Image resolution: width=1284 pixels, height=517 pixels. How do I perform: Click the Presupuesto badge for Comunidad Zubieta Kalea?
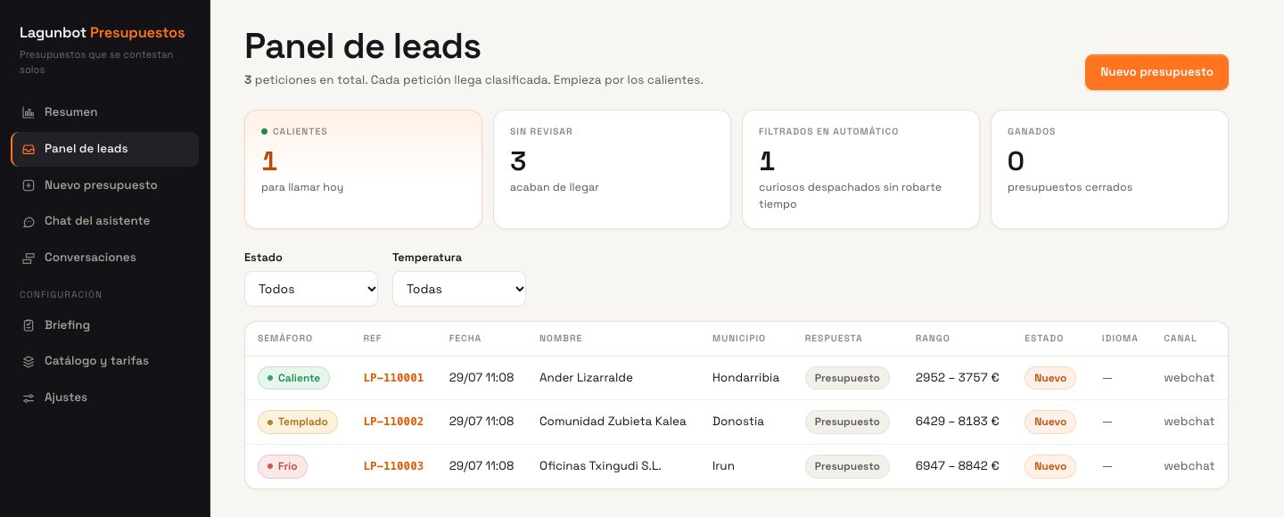847,422
